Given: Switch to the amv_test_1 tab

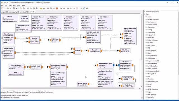Looking at the screenshot, I should pos(23,12).
